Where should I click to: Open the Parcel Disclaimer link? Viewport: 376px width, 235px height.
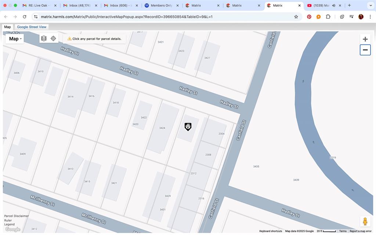16,216
